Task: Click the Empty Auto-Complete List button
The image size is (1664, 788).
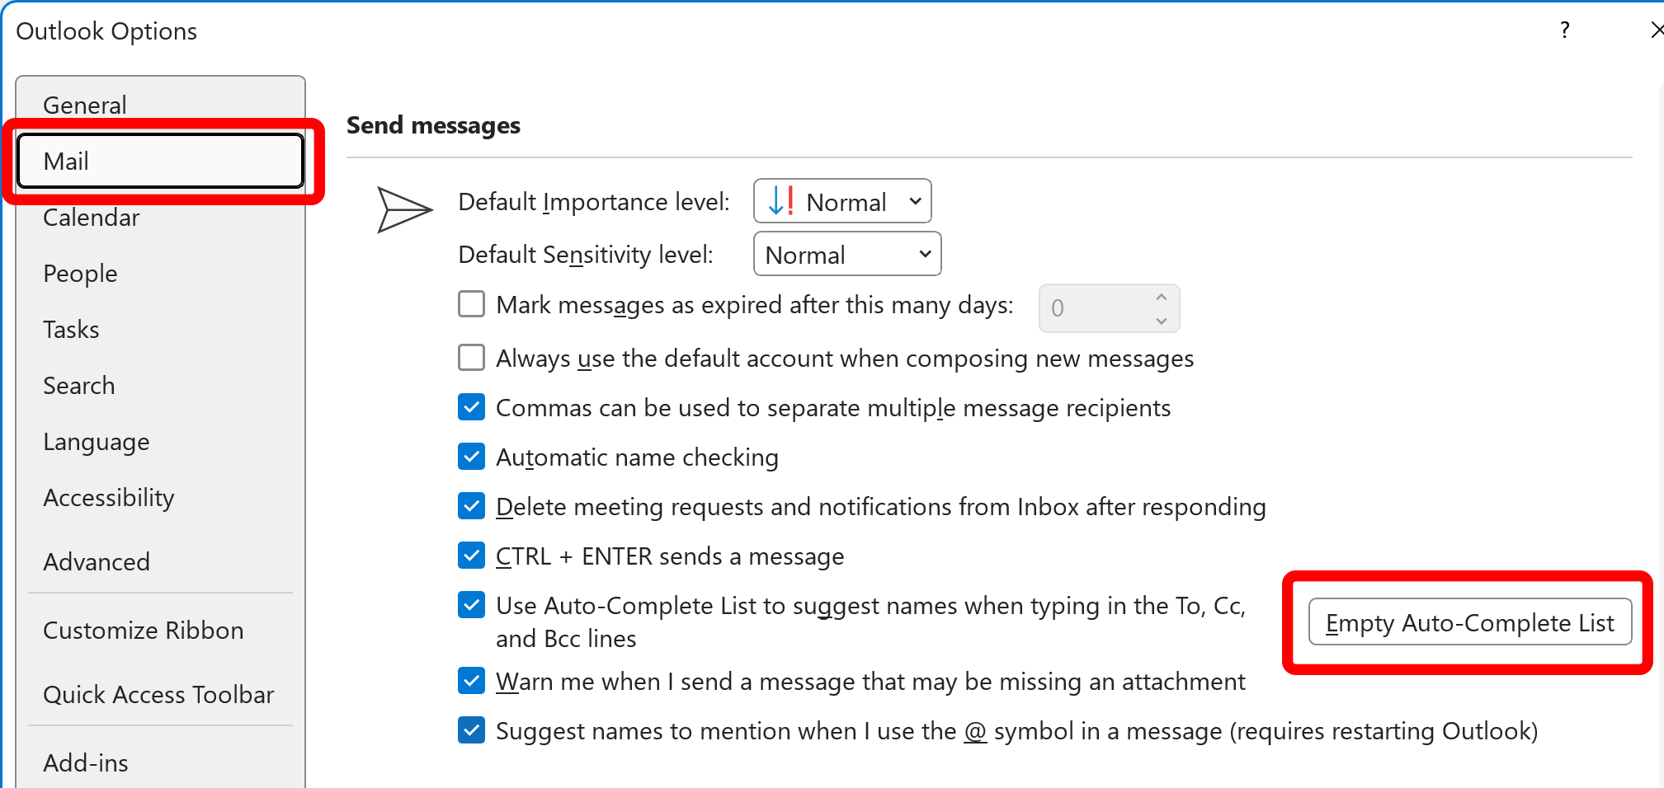Action: point(1470,622)
